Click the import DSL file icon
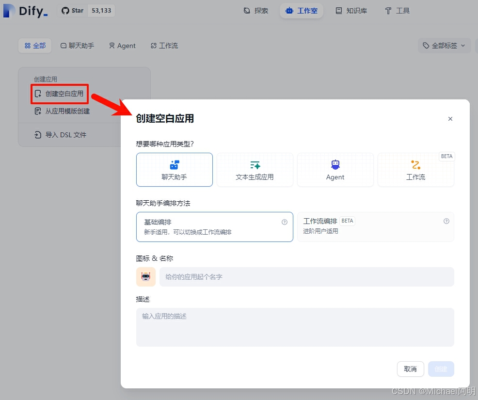 click(x=38, y=135)
